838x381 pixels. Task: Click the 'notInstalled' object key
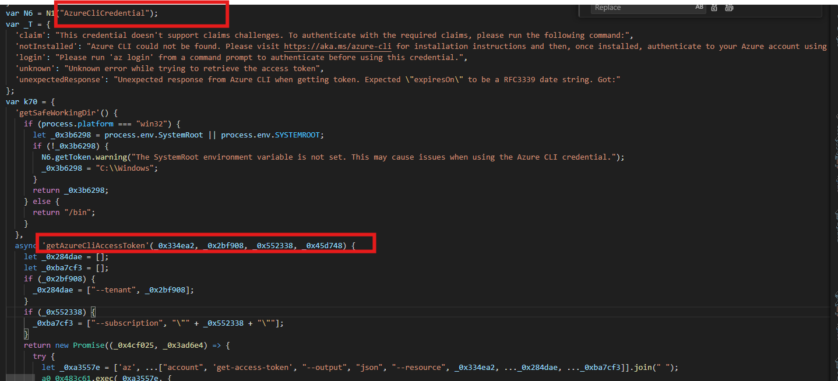click(48, 46)
